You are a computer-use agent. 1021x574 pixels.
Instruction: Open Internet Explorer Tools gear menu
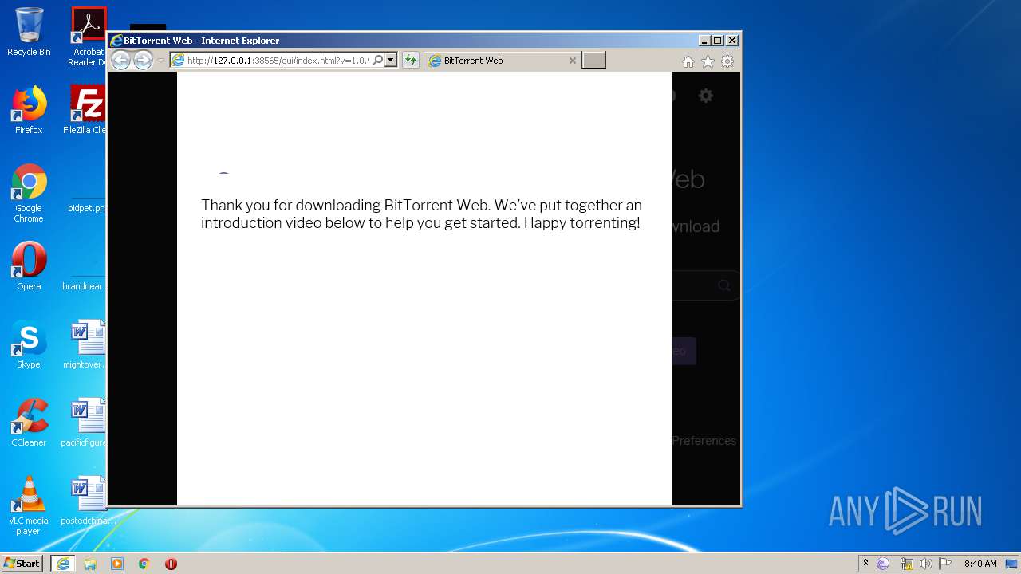pyautogui.click(x=727, y=61)
